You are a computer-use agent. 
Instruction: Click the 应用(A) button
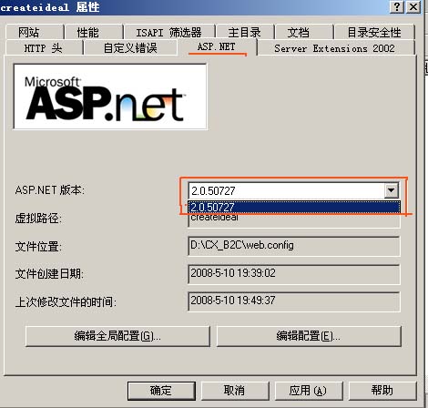[309, 391]
